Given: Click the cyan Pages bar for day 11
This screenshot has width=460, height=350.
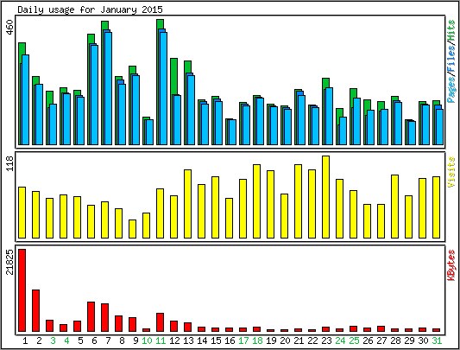Looking at the screenshot, I should pos(163,88).
